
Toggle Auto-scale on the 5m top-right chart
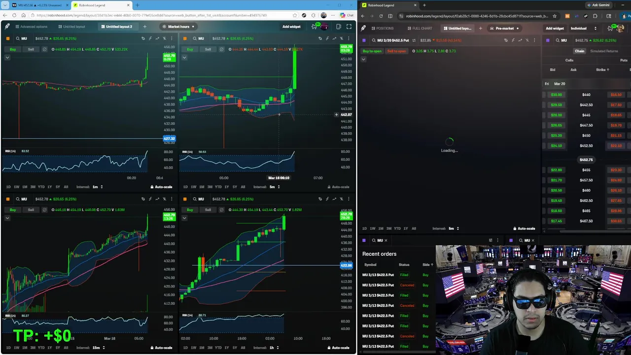(x=338, y=187)
